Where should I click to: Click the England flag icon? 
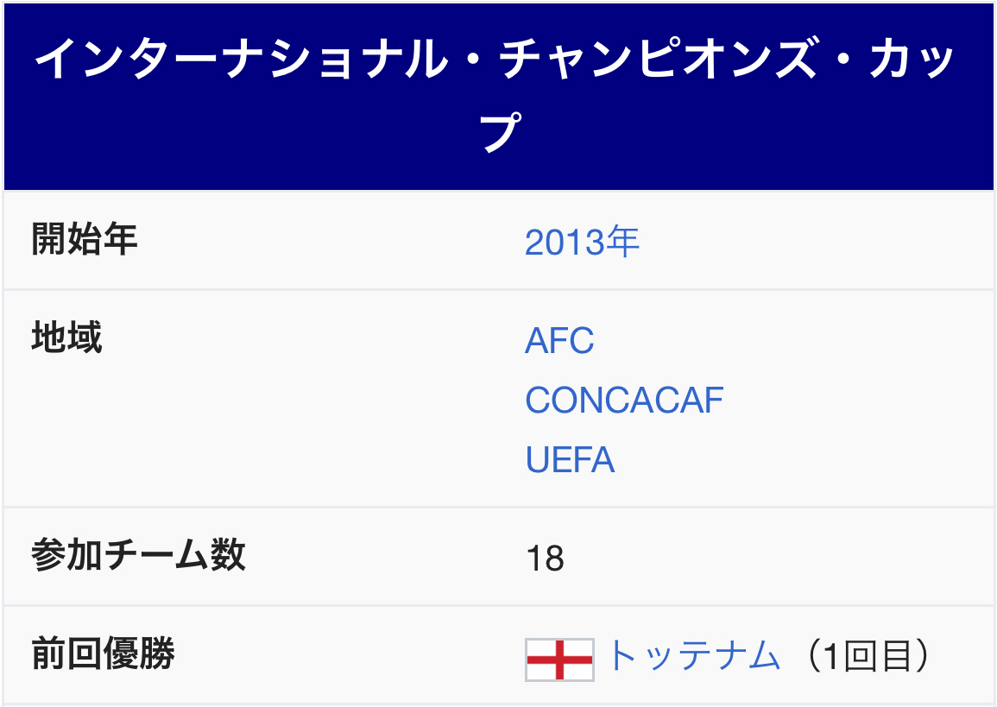coord(559,660)
